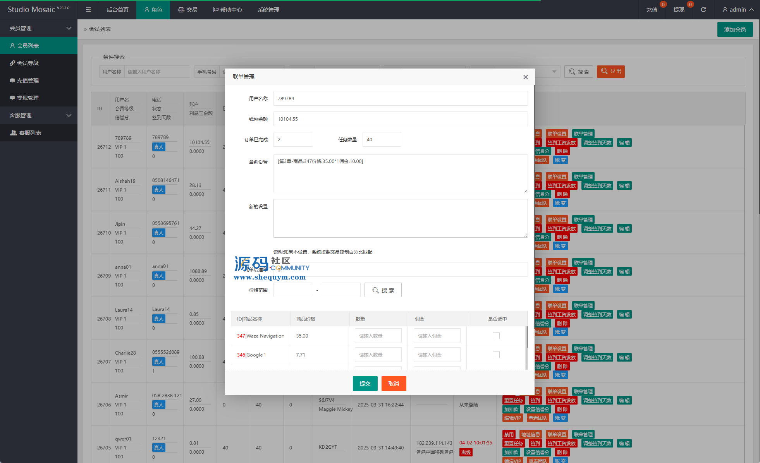Check the Waze Navigation row checkbox
760x463 pixels.
(496, 336)
